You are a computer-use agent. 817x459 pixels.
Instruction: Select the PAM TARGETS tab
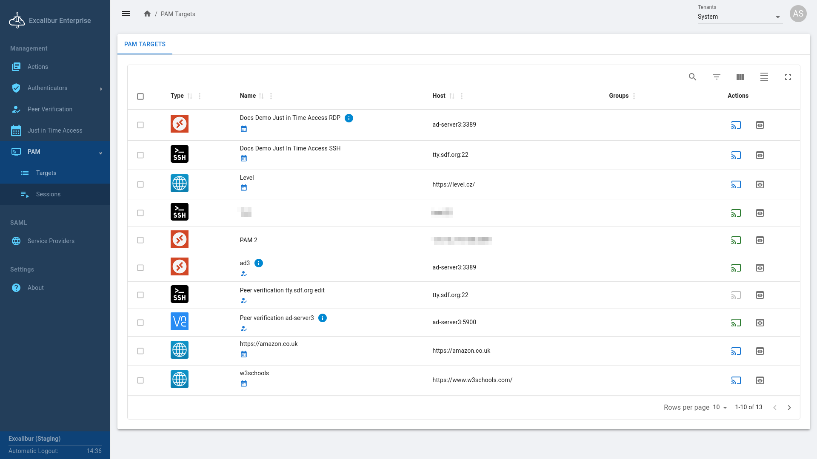click(145, 44)
